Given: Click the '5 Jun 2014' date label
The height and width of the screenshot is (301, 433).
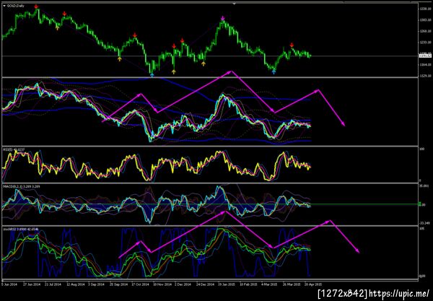Looking at the screenshot, I should (9, 284).
